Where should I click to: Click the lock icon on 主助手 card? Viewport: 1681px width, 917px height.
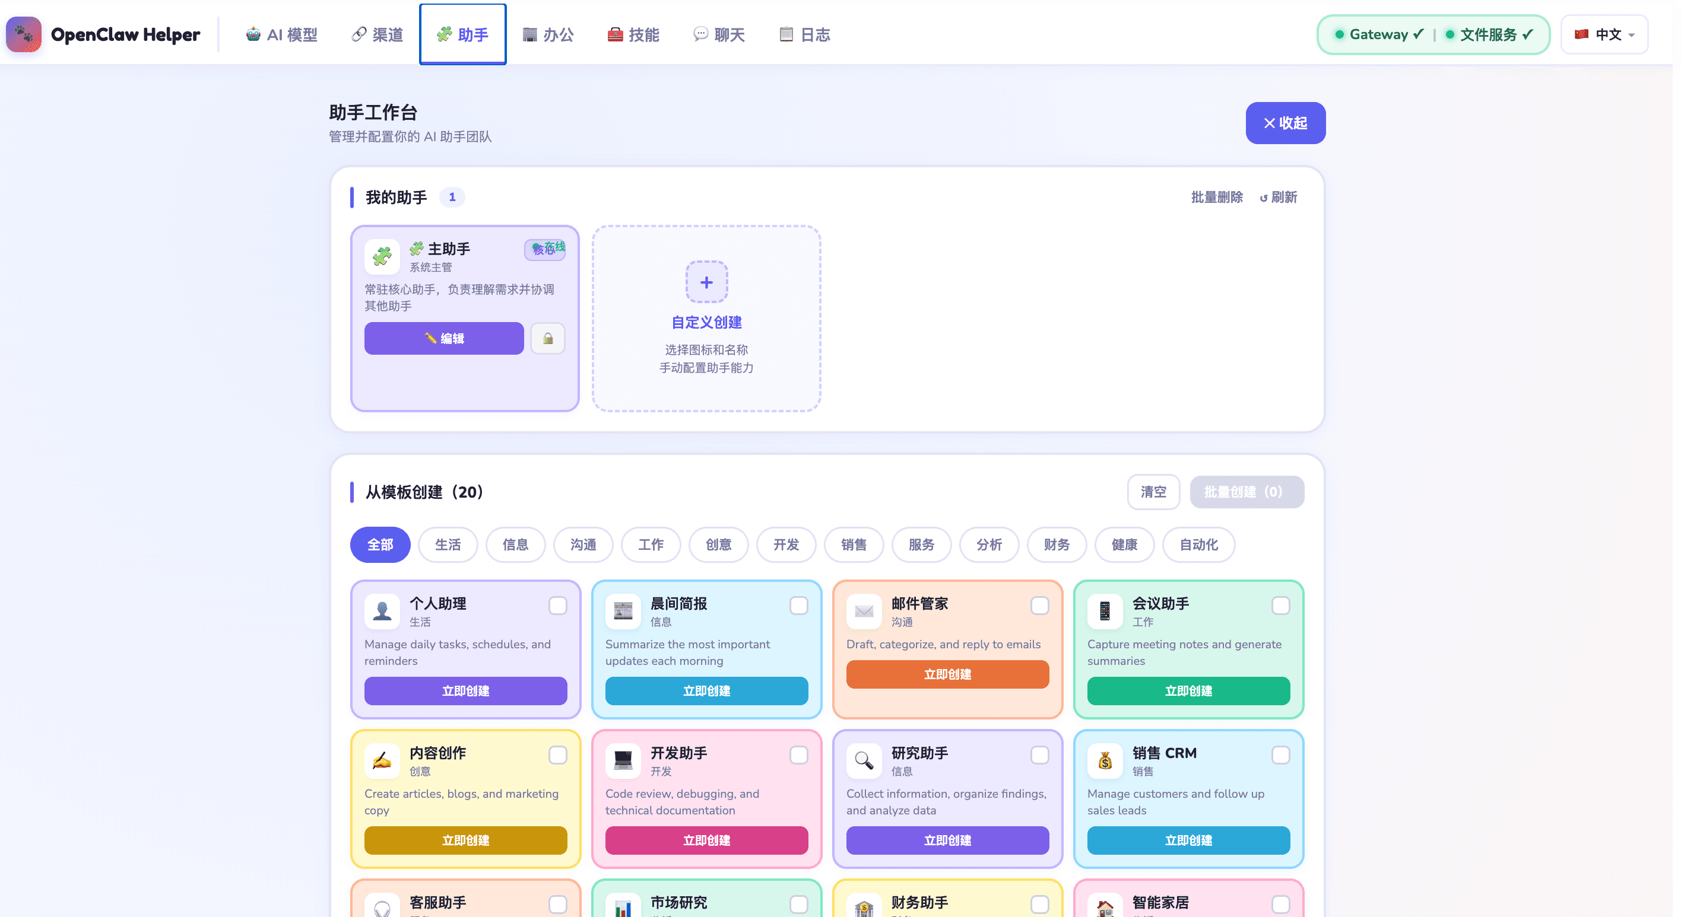pos(547,339)
